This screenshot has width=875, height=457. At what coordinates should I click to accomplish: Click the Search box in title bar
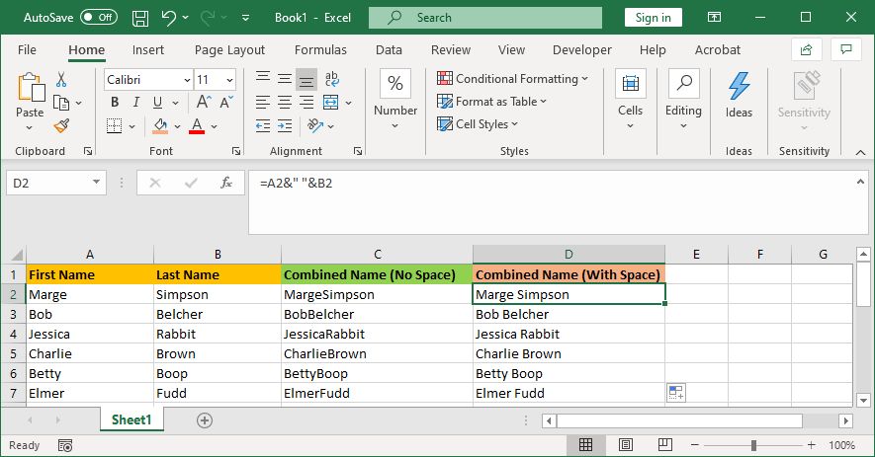coord(484,18)
